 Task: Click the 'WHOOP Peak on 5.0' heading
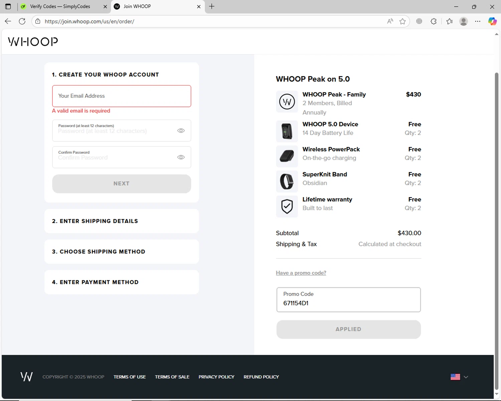pos(313,79)
